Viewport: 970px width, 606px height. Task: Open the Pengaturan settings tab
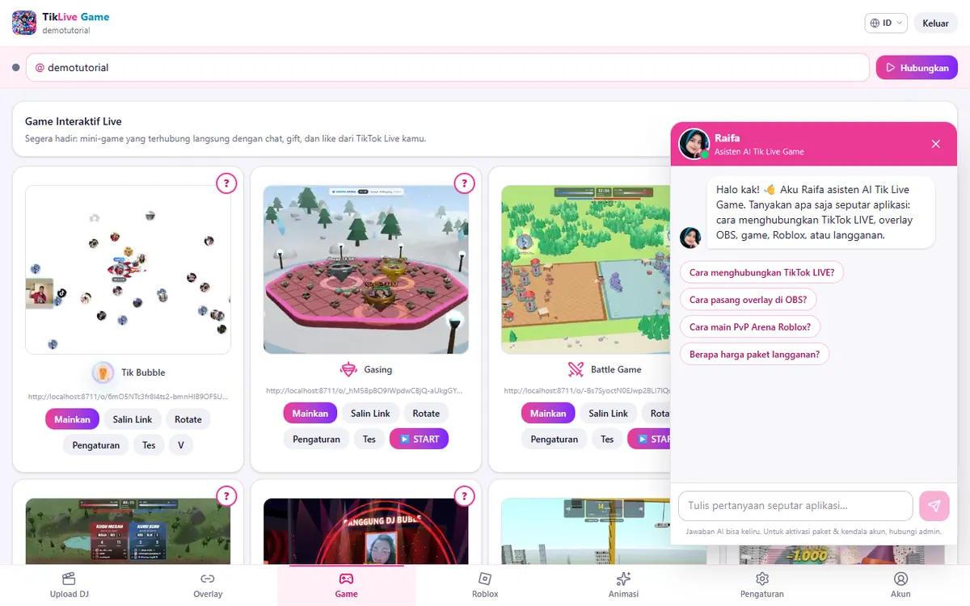(x=762, y=586)
